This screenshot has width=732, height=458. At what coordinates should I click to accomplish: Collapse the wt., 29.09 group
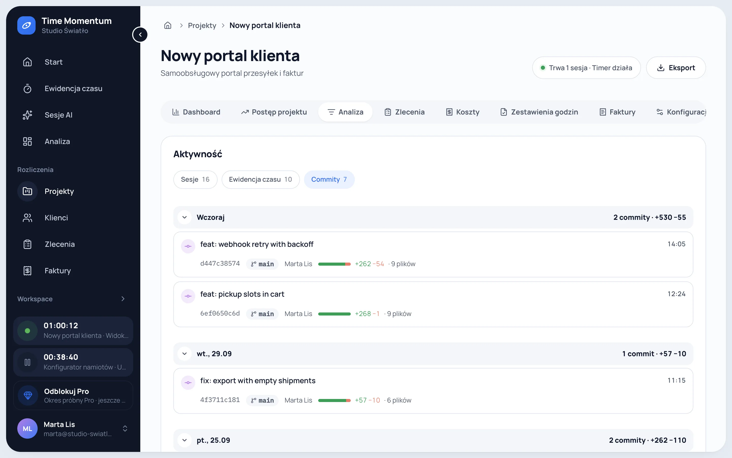185,354
